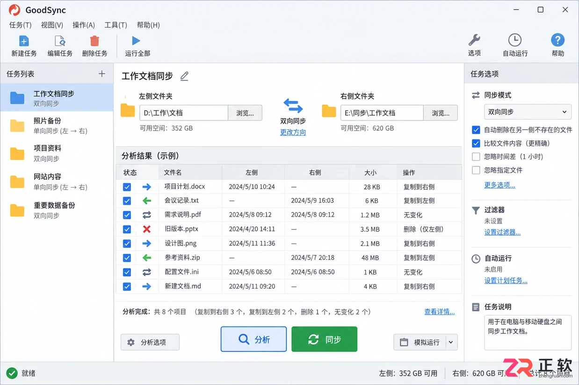The width and height of the screenshot is (579, 385).
Task: Click the 分析 button
Action: [253, 339]
